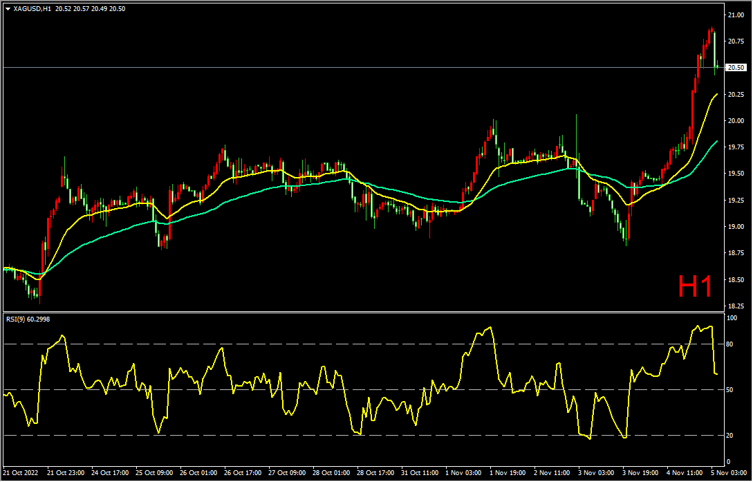Click the 18.50 price scale label

coord(736,279)
